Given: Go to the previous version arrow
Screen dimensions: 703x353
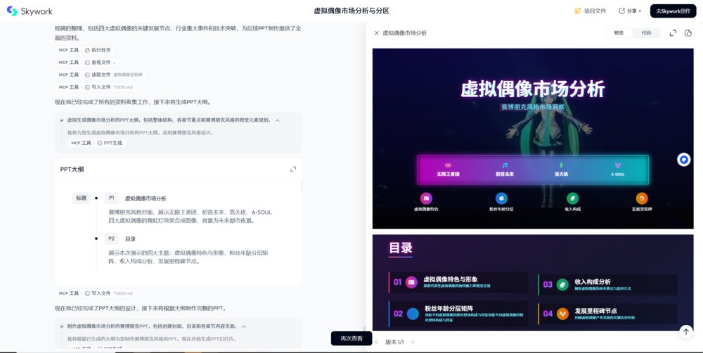Looking at the screenshot, I should [x=378, y=342].
